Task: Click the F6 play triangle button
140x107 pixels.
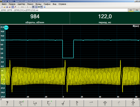Action: pos(77,103)
